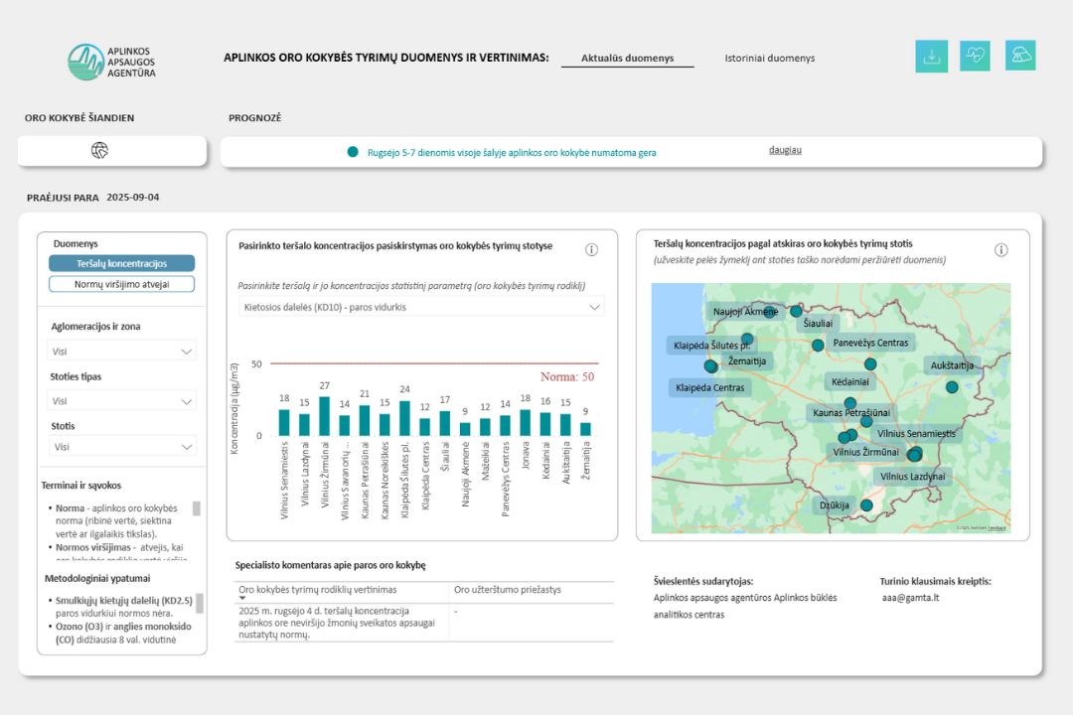Click the globe icon under Oro kokybė šiandien

(99, 151)
